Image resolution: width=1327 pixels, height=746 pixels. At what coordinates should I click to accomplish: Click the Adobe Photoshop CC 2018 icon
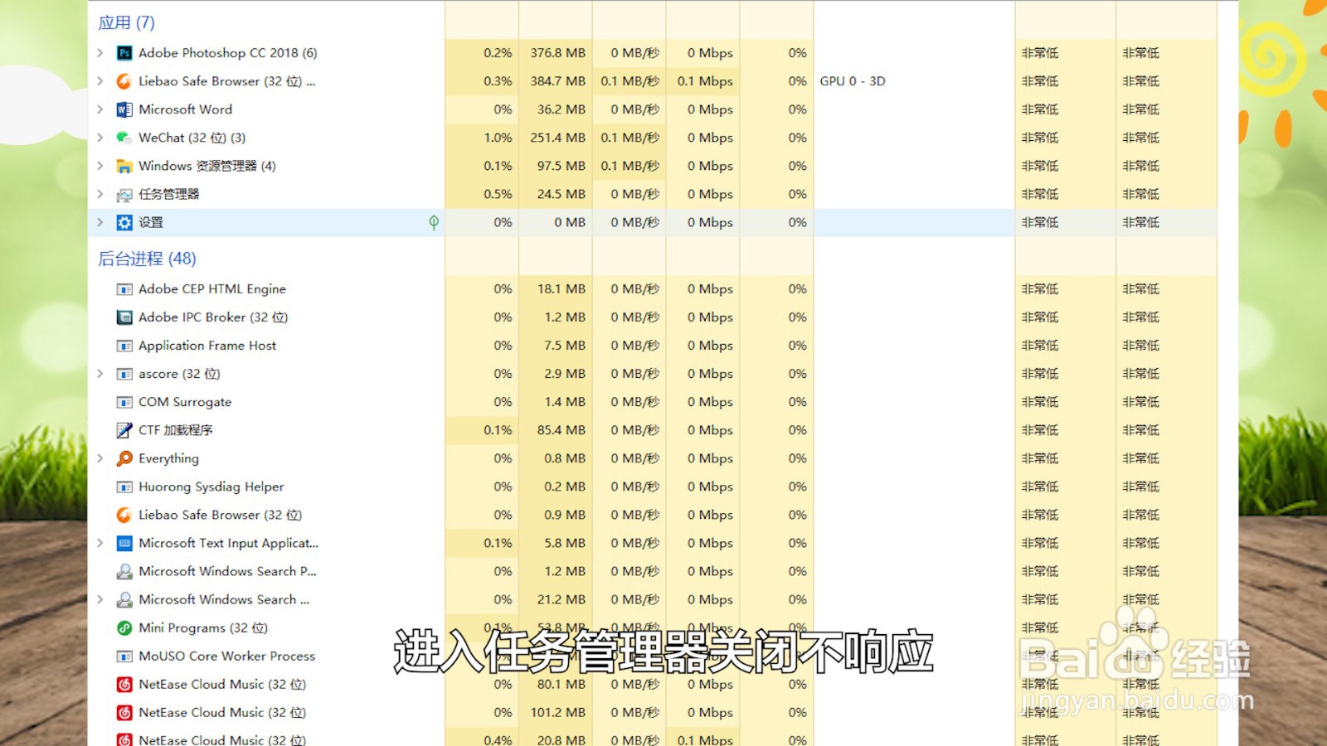124,53
